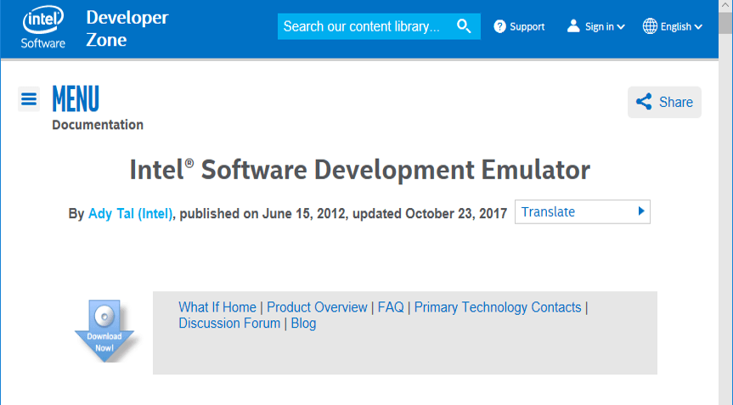The height and width of the screenshot is (405, 733).
Task: Open the hamburger menu icon
Action: (x=29, y=99)
